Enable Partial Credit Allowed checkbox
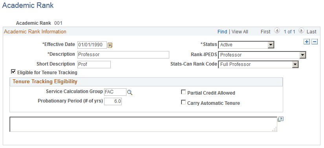 click(183, 92)
